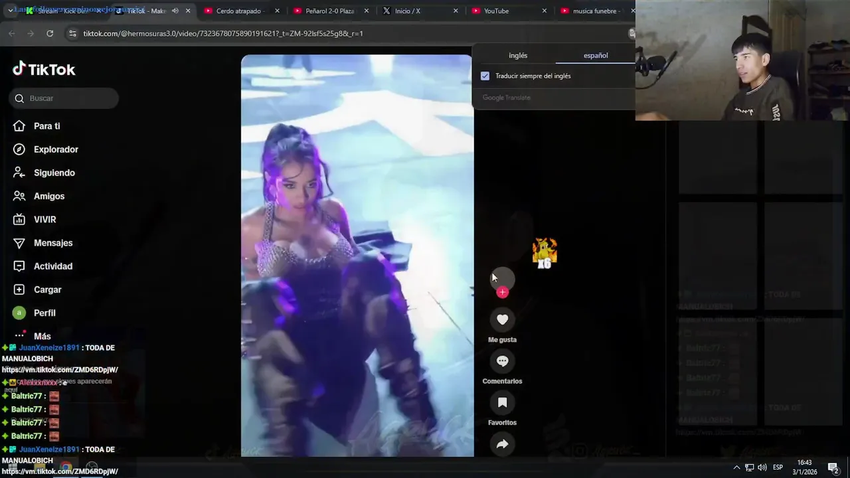Image resolution: width=850 pixels, height=478 pixels.
Task: Open Actividad notifications
Action: pyautogui.click(x=43, y=266)
